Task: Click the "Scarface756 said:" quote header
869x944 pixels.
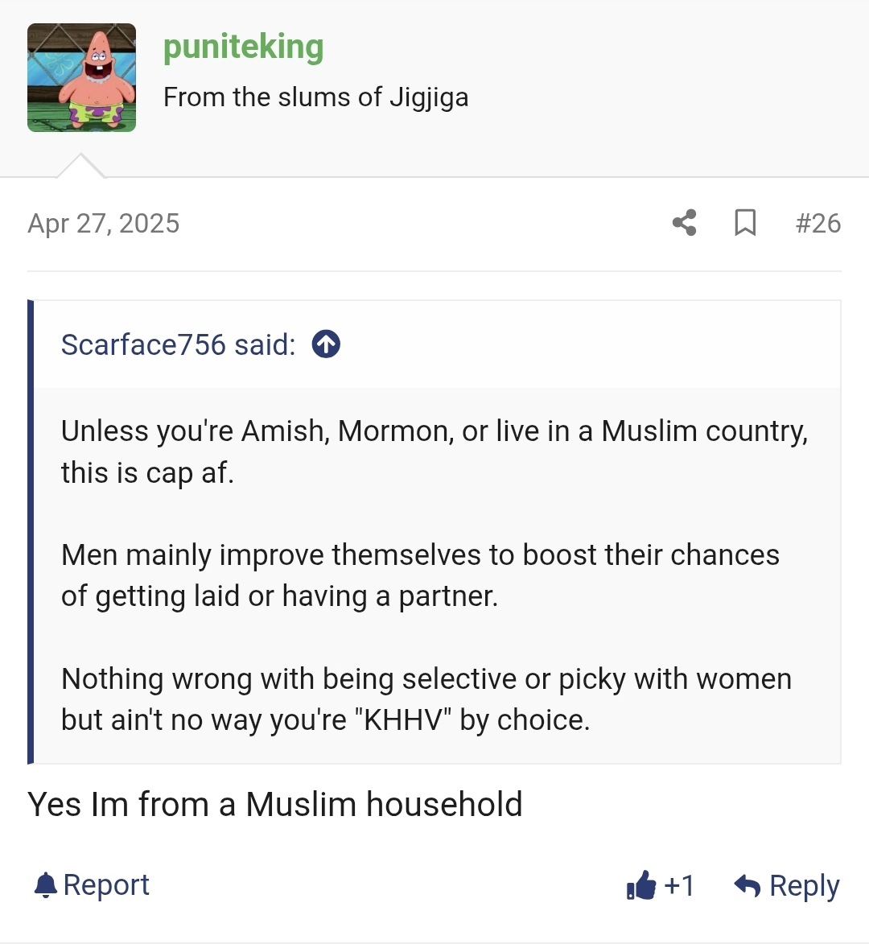Action: click(x=178, y=344)
